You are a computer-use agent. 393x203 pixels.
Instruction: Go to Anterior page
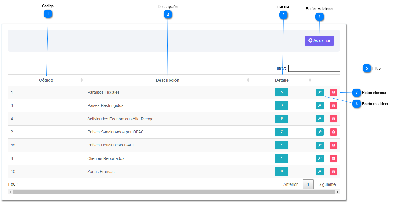point(291,184)
